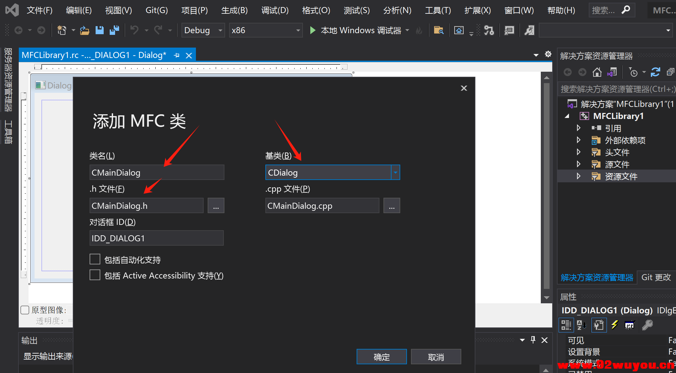
Task: Select the Save All icon
Action: point(114,30)
